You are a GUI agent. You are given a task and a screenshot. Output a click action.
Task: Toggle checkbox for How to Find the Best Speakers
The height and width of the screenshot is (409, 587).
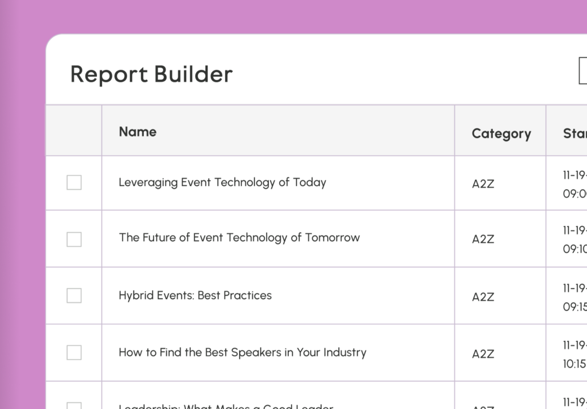coord(74,352)
